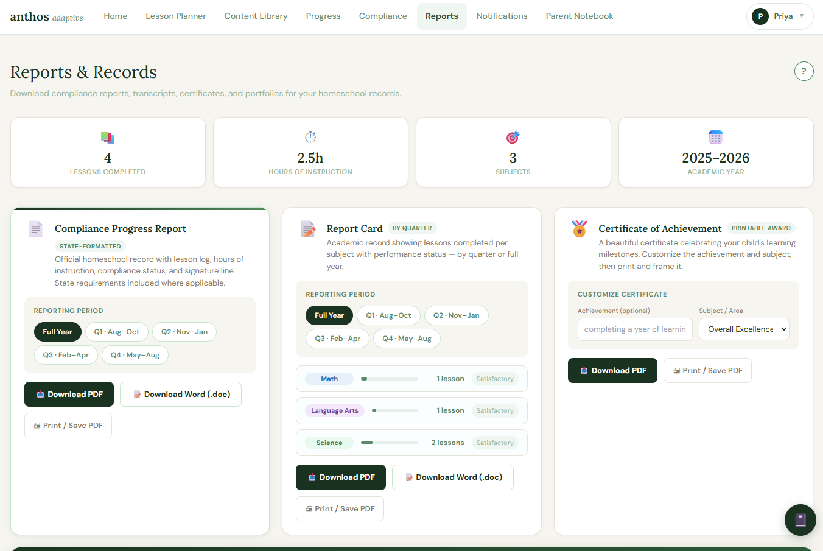Click the calendar icon above 2025–2026
This screenshot has width=823, height=551.
coord(715,136)
